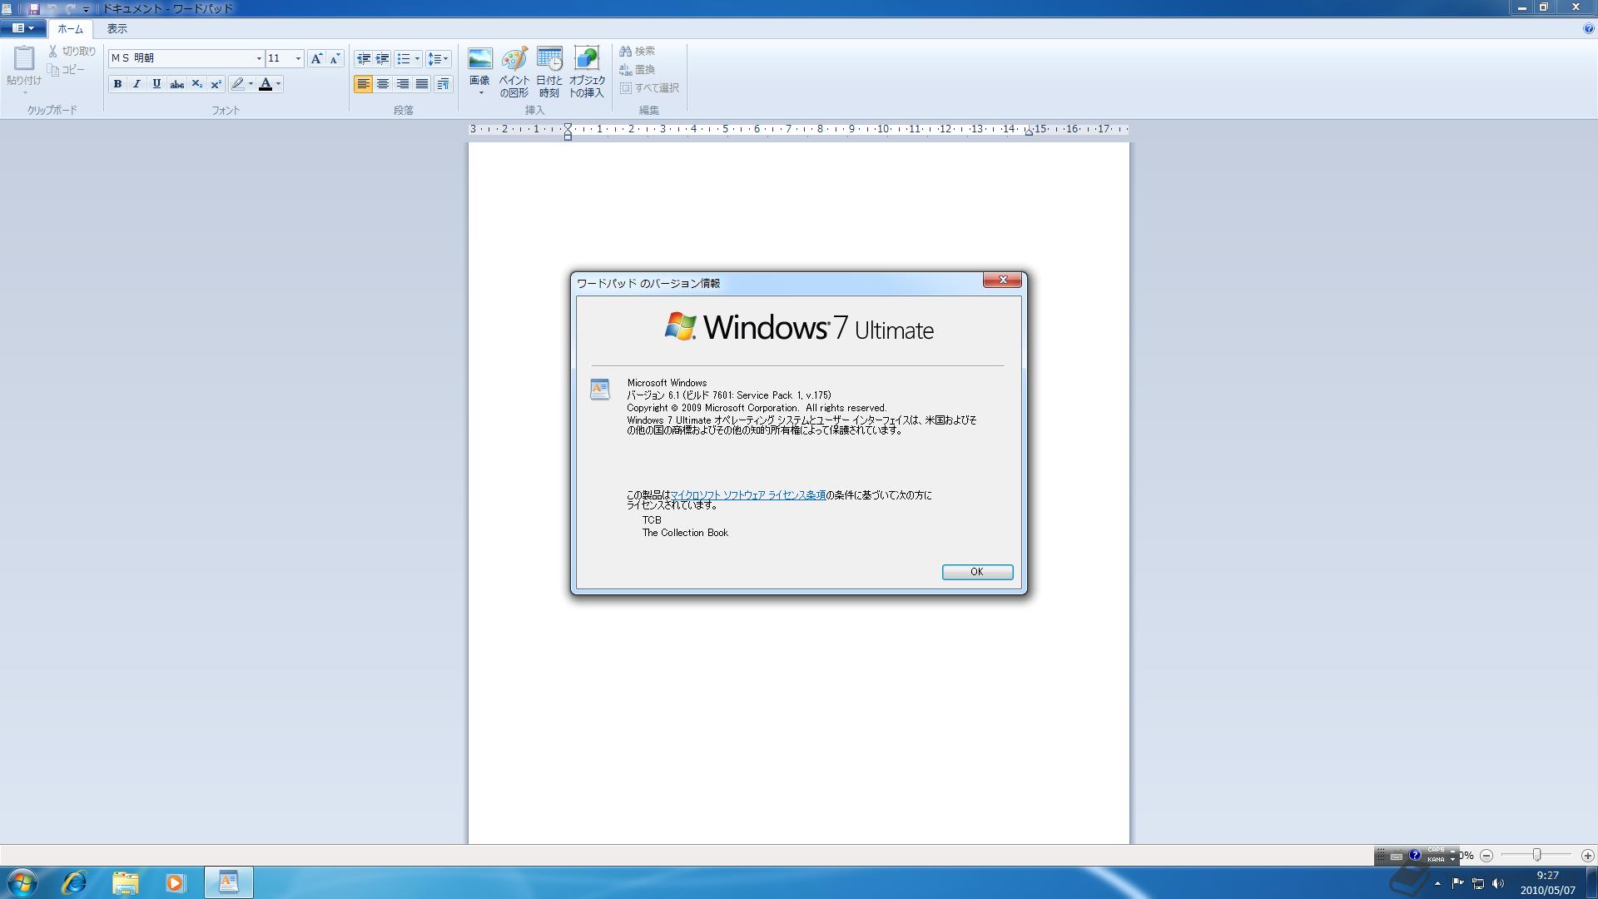Toggle Underline formatting
Viewport: 1598px width, 899px height.
coord(156,84)
